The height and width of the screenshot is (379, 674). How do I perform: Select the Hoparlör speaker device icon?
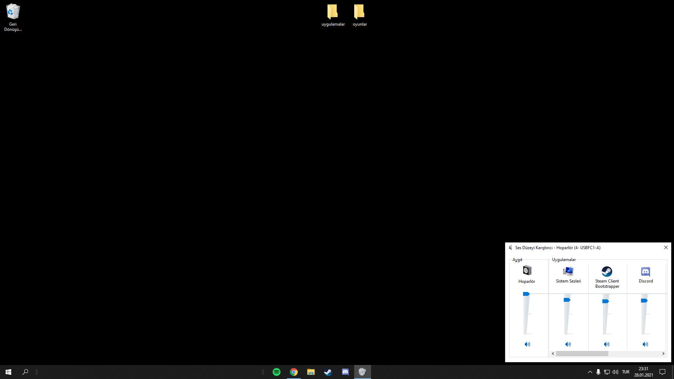coord(527,270)
